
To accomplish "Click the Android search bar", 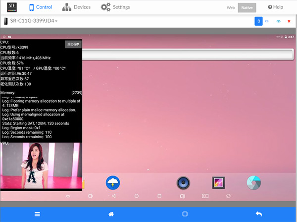I will [188, 55].
